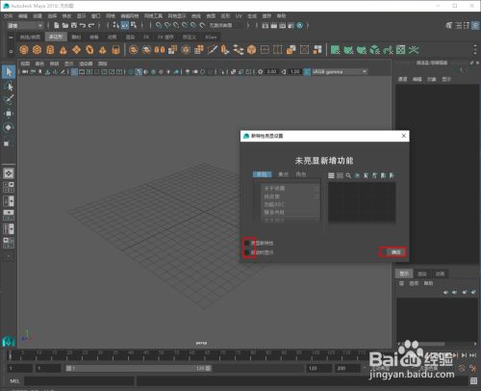The height and width of the screenshot is (391, 481).
Task: Click the range slider bar handle at 120
Action: click(x=208, y=368)
